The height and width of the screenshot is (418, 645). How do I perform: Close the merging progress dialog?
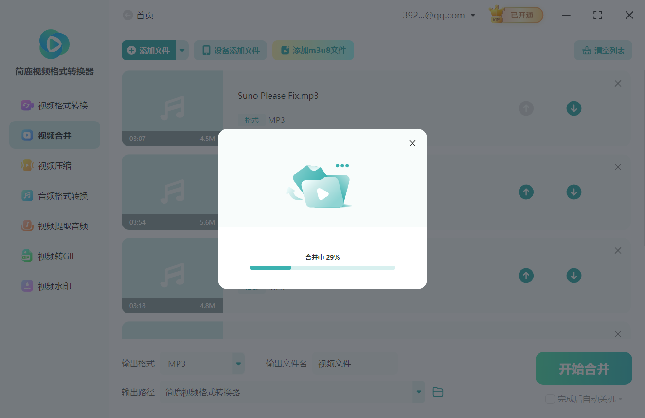point(412,143)
